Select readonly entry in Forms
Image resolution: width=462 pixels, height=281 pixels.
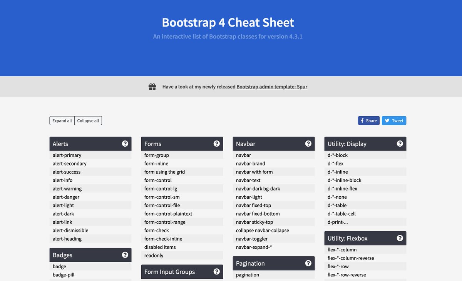182,256
